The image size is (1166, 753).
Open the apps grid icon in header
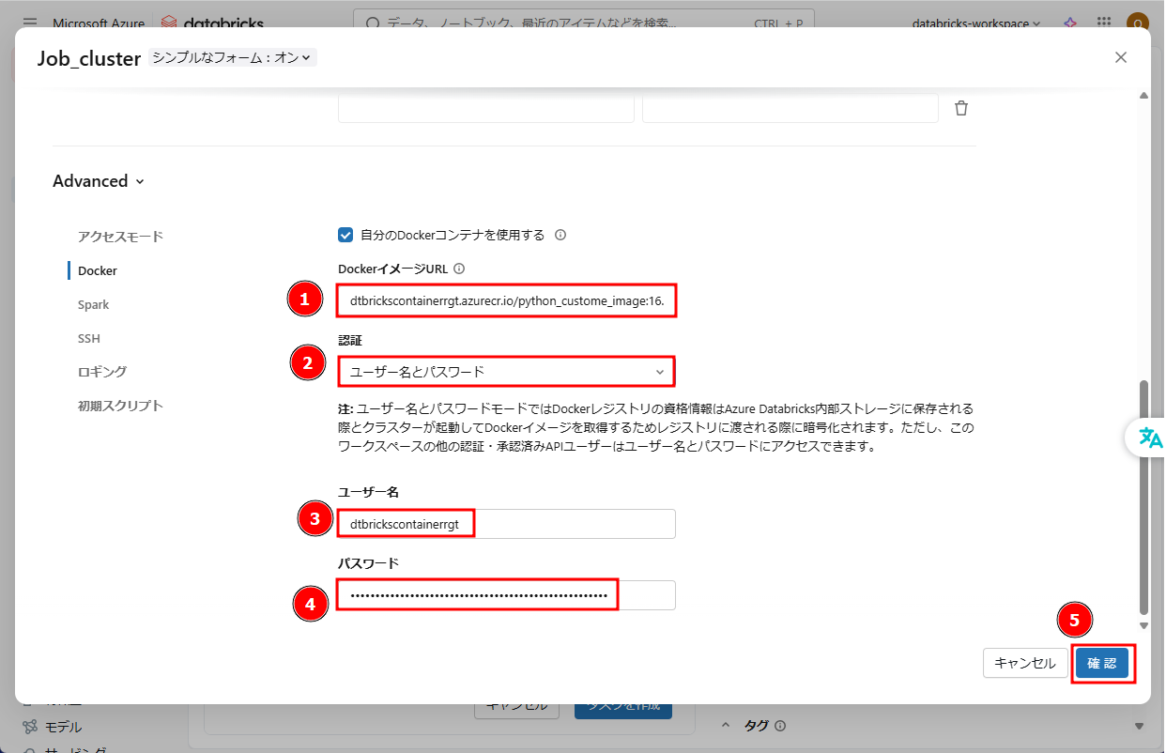point(1104,23)
